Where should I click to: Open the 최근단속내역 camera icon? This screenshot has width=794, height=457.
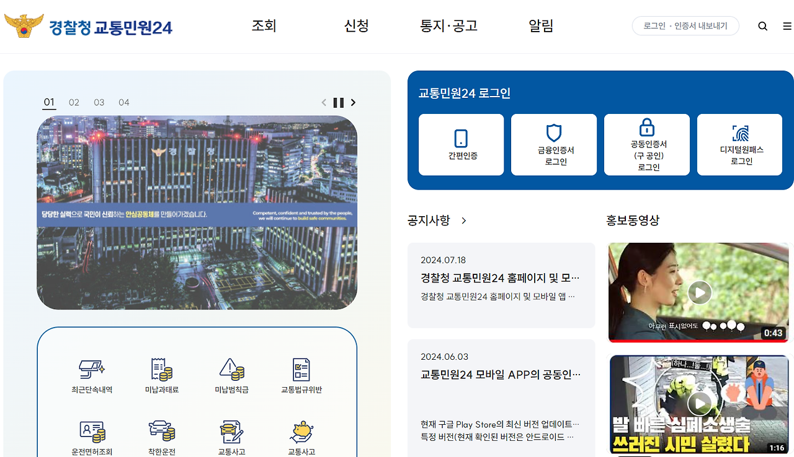coord(92,370)
